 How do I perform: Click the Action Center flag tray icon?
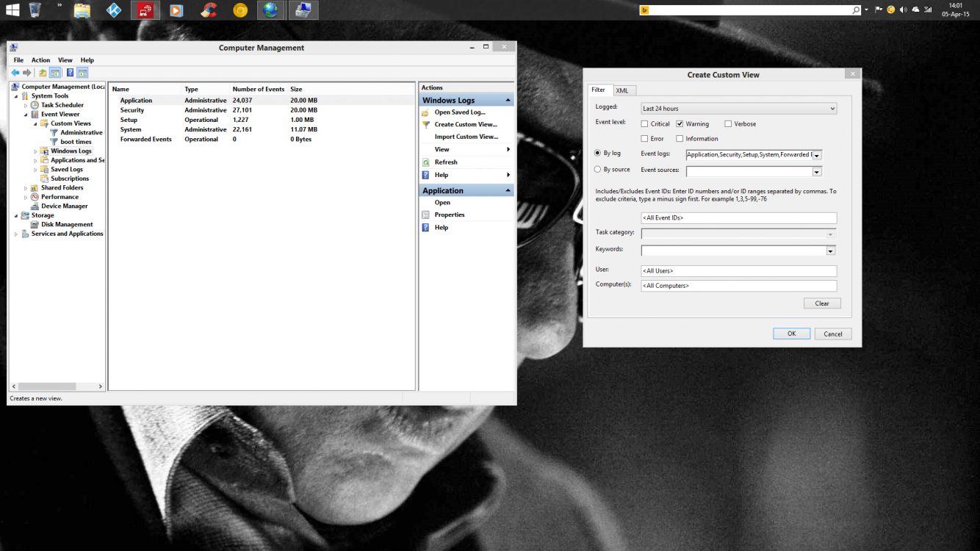point(879,10)
